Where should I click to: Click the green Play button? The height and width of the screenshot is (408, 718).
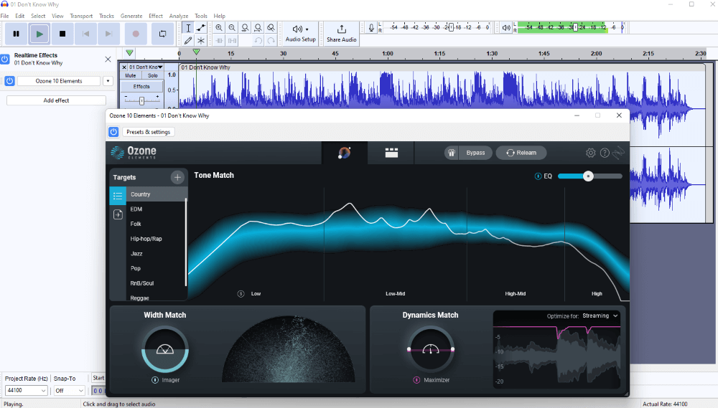[x=39, y=34]
